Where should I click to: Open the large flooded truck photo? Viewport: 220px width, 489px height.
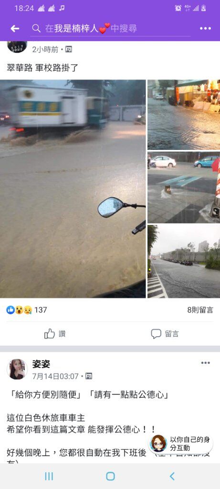73,189
